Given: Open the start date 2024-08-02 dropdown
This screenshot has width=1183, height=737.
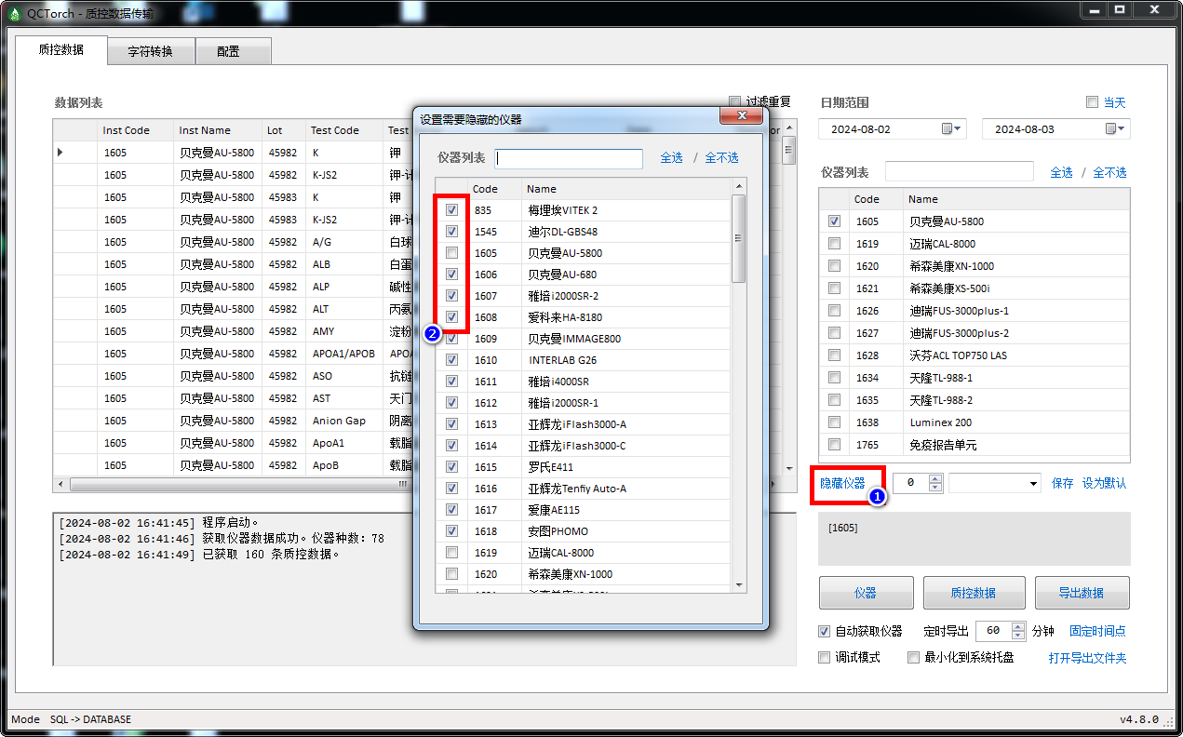Looking at the screenshot, I should (x=960, y=129).
